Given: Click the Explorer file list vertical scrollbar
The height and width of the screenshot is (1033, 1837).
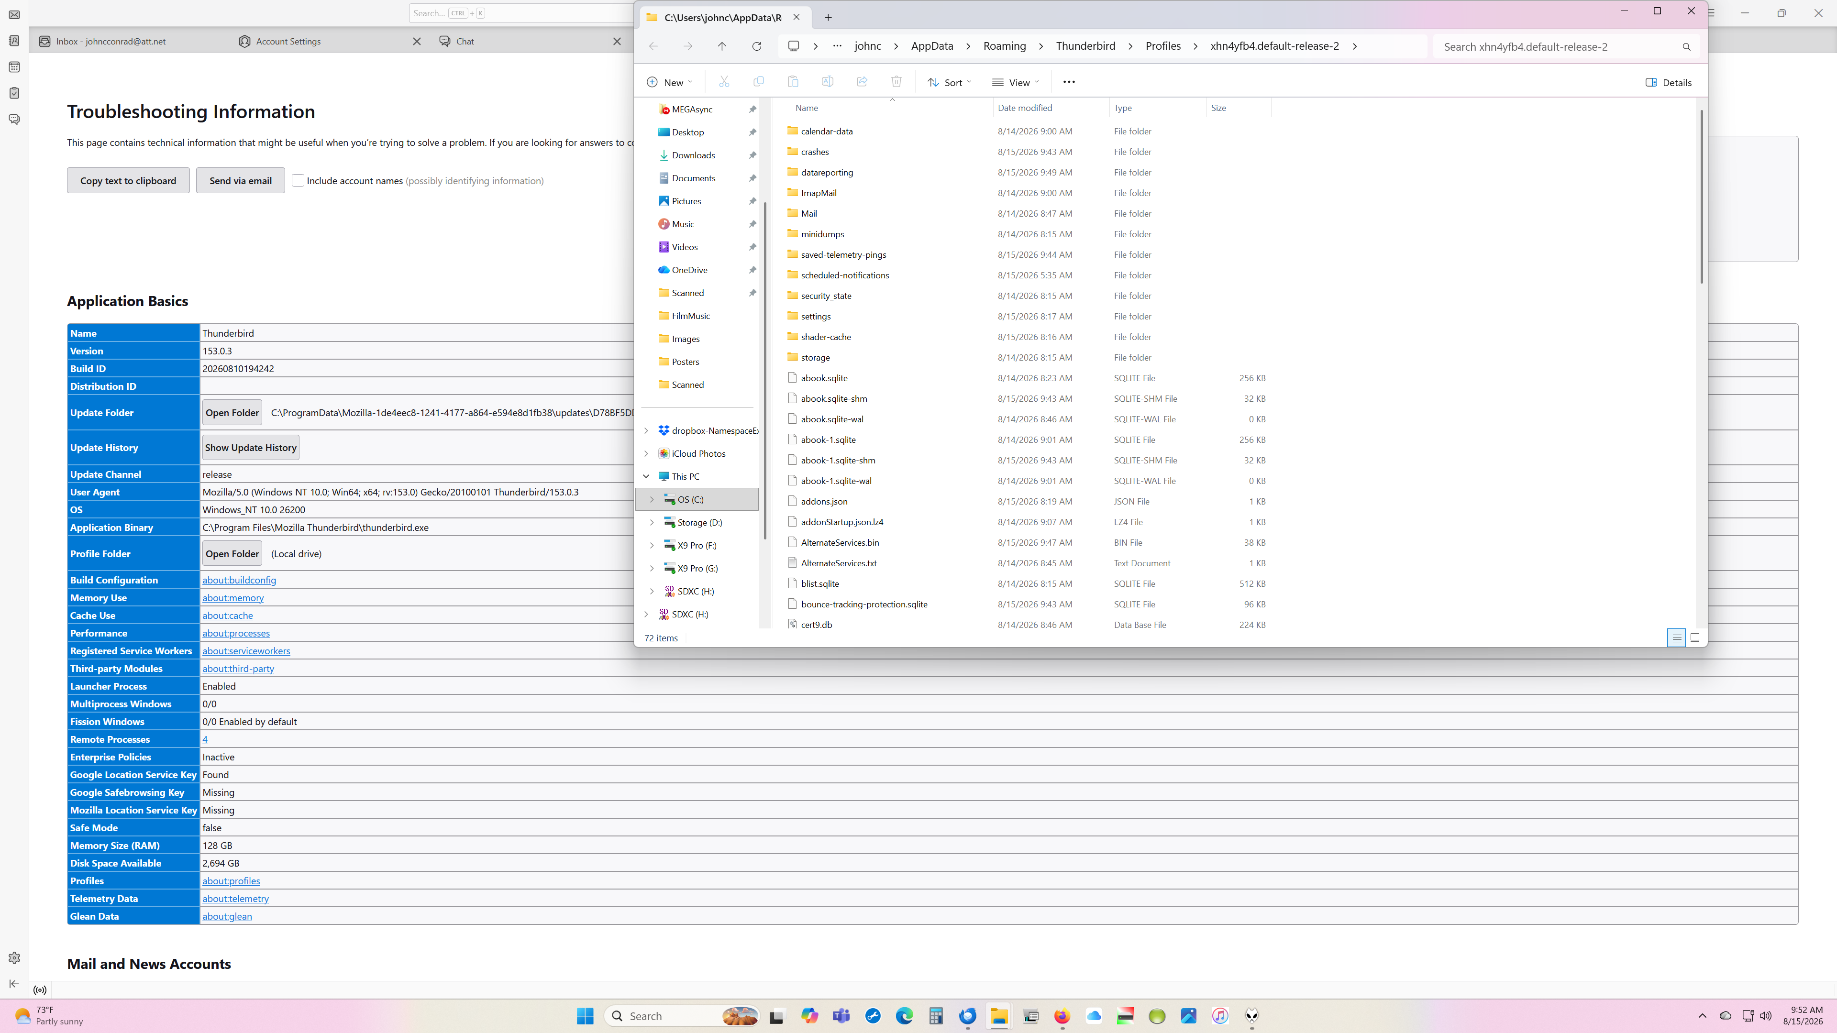Looking at the screenshot, I should [x=1702, y=196].
